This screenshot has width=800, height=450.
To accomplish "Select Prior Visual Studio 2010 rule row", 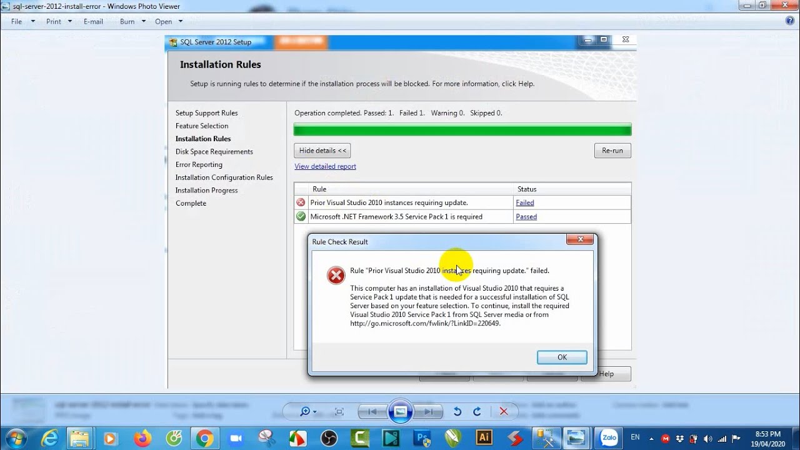I will 462,202.
